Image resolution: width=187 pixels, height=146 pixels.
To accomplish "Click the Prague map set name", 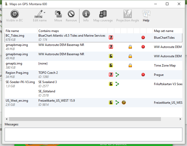I will tap(159, 75).
